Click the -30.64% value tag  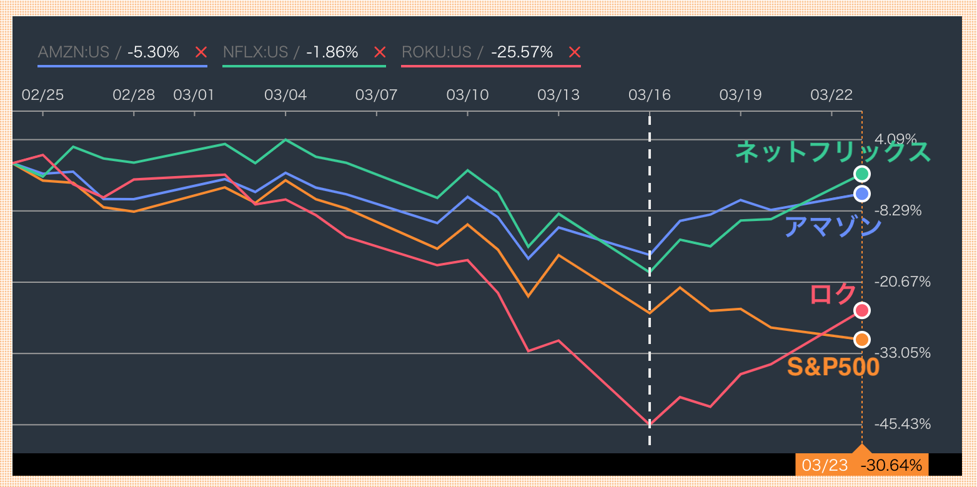[891, 465]
